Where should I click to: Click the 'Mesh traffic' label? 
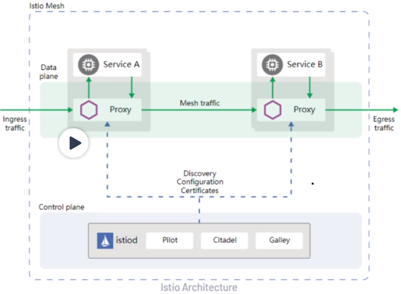[200, 103]
